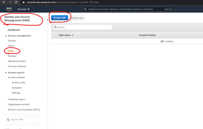The height and width of the screenshot is (129, 203).
Task: Open Groups in the sidebar
Action: (12, 41)
